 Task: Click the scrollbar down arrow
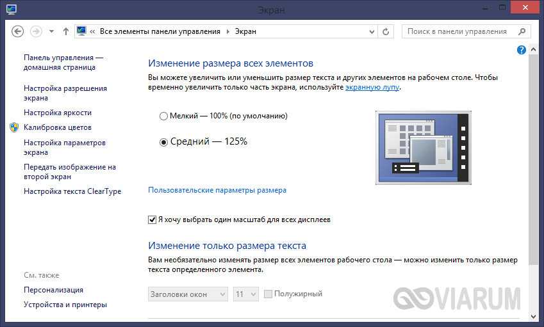point(534,316)
